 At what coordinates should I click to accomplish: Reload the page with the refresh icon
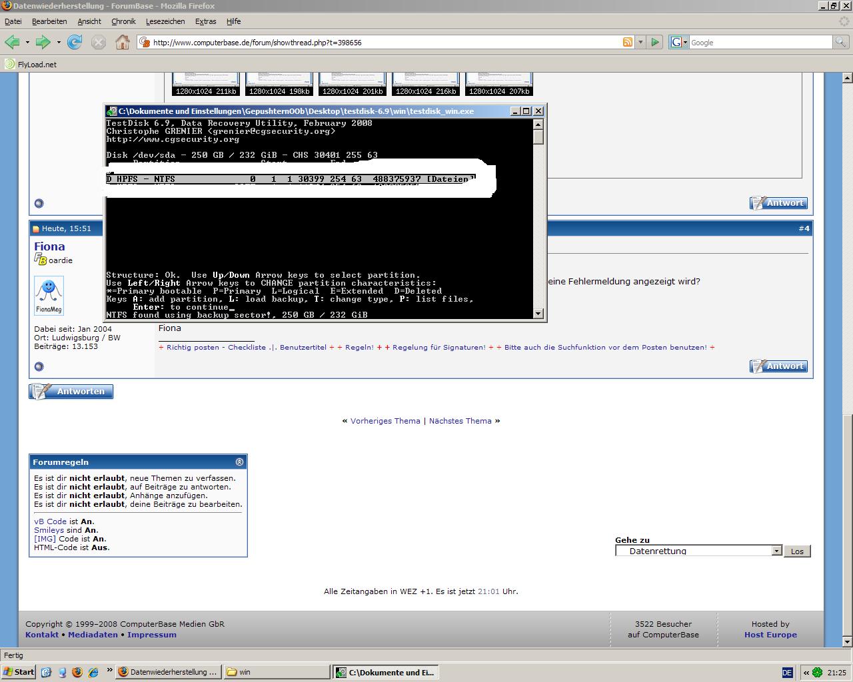(75, 42)
